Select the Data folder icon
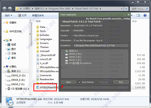This screenshot has height=108, width=151. tap(37, 27)
